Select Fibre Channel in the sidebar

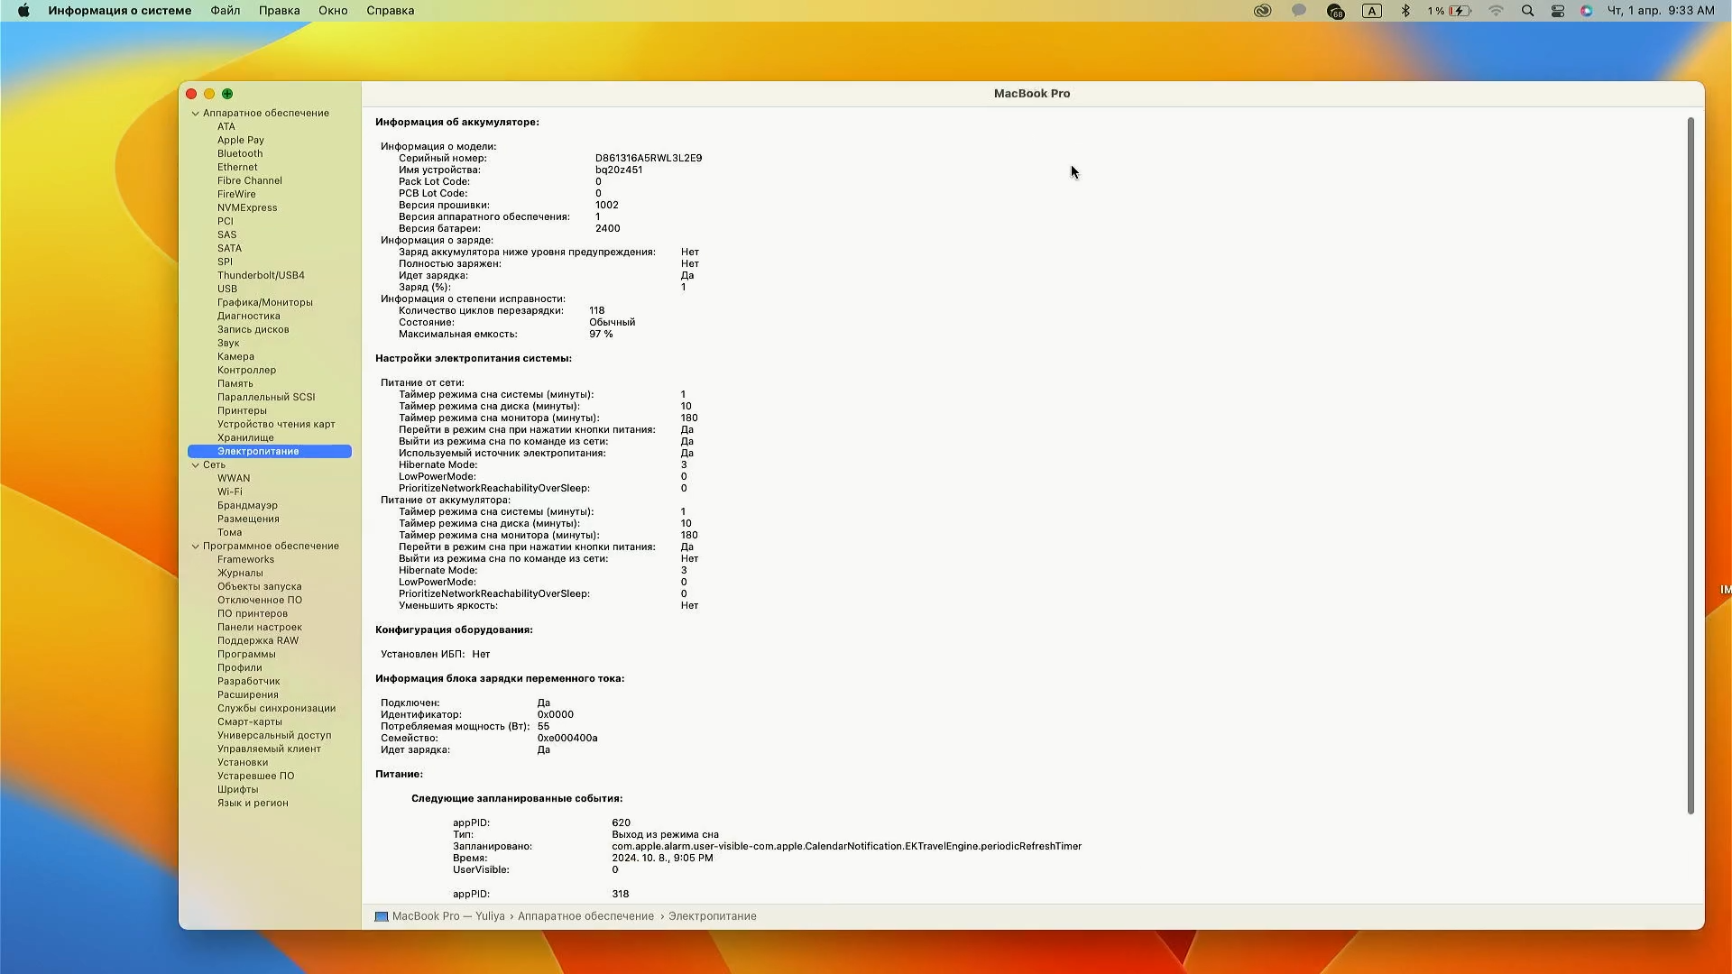click(250, 180)
